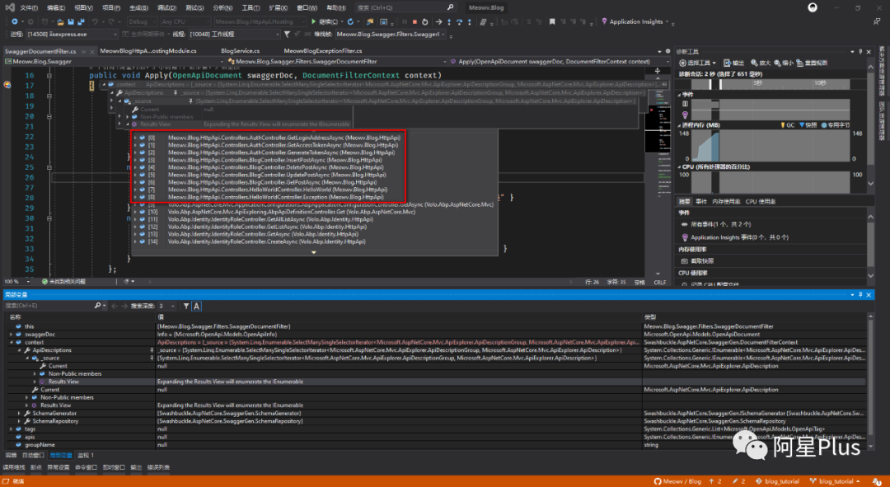Click the blog_tutorial branch in status bar
The width and height of the screenshot is (890, 487).
[835, 481]
